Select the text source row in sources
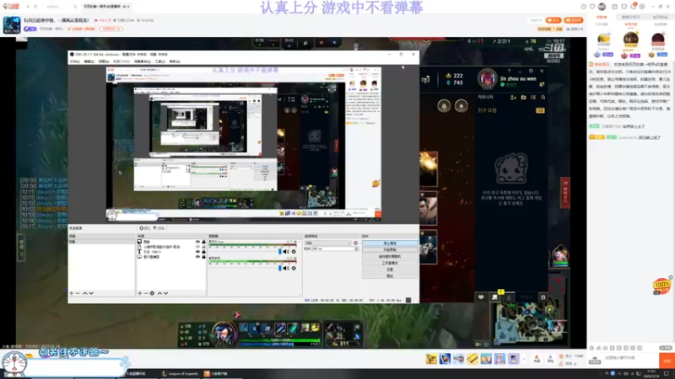This screenshot has width=675, height=379. (170, 252)
